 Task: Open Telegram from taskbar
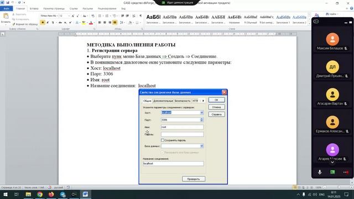point(63,194)
